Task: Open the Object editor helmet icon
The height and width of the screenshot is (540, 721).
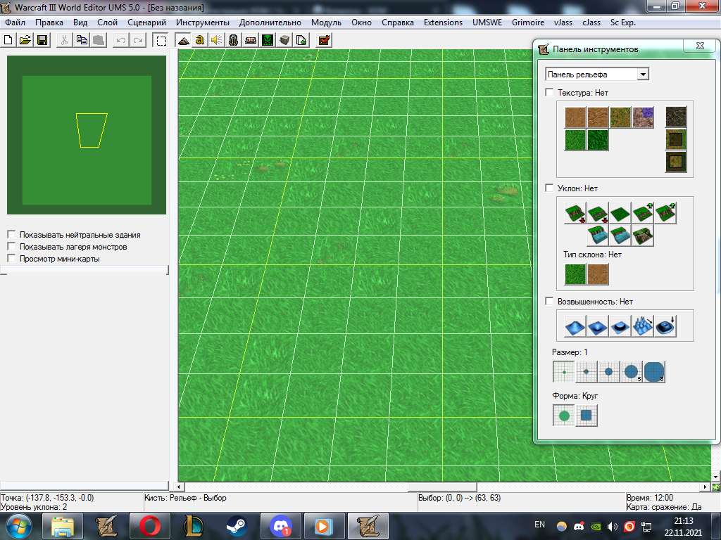Action: 234,40
